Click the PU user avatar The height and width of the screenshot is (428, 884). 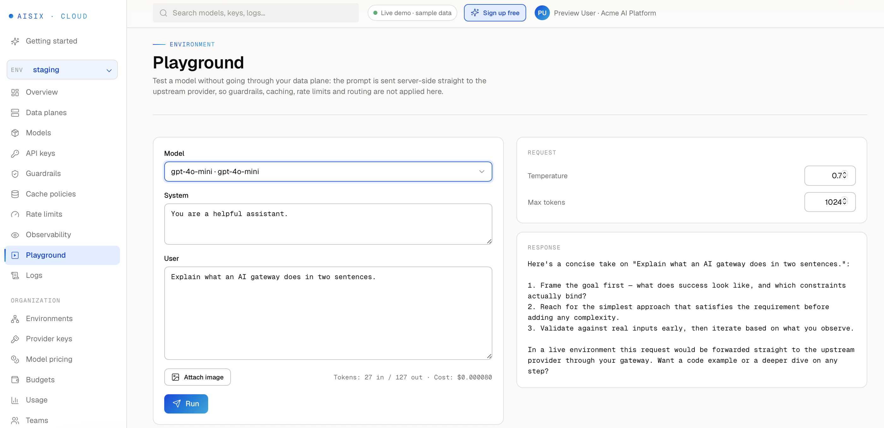tap(542, 13)
